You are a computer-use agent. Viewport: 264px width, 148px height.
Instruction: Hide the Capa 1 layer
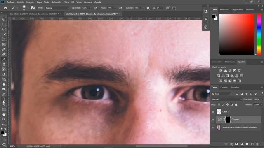pyautogui.click(x=213, y=111)
